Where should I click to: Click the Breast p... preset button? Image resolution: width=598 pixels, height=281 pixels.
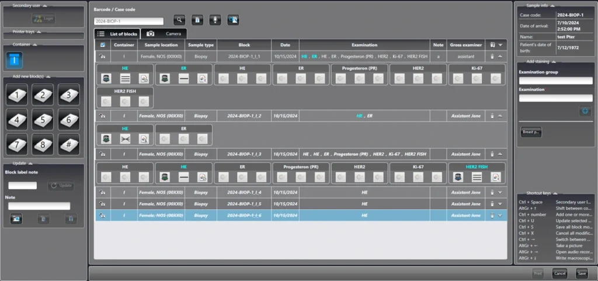pos(531,132)
